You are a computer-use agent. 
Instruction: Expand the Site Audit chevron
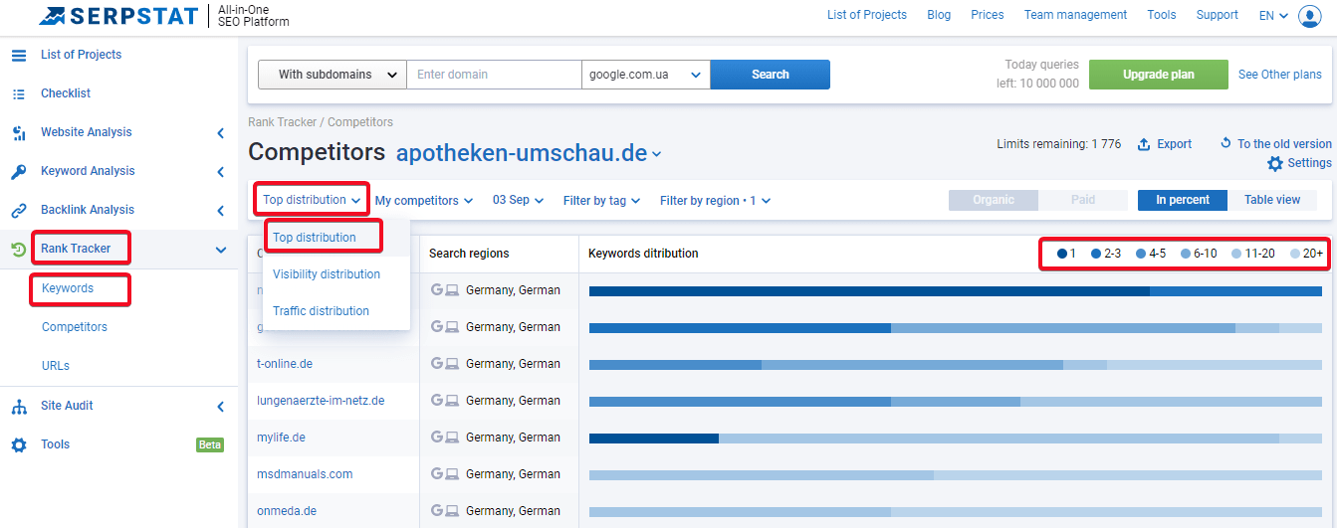tap(220, 406)
